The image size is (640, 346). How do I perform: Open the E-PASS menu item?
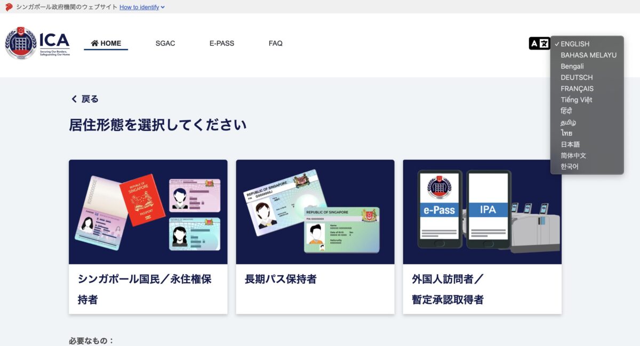[x=222, y=43]
